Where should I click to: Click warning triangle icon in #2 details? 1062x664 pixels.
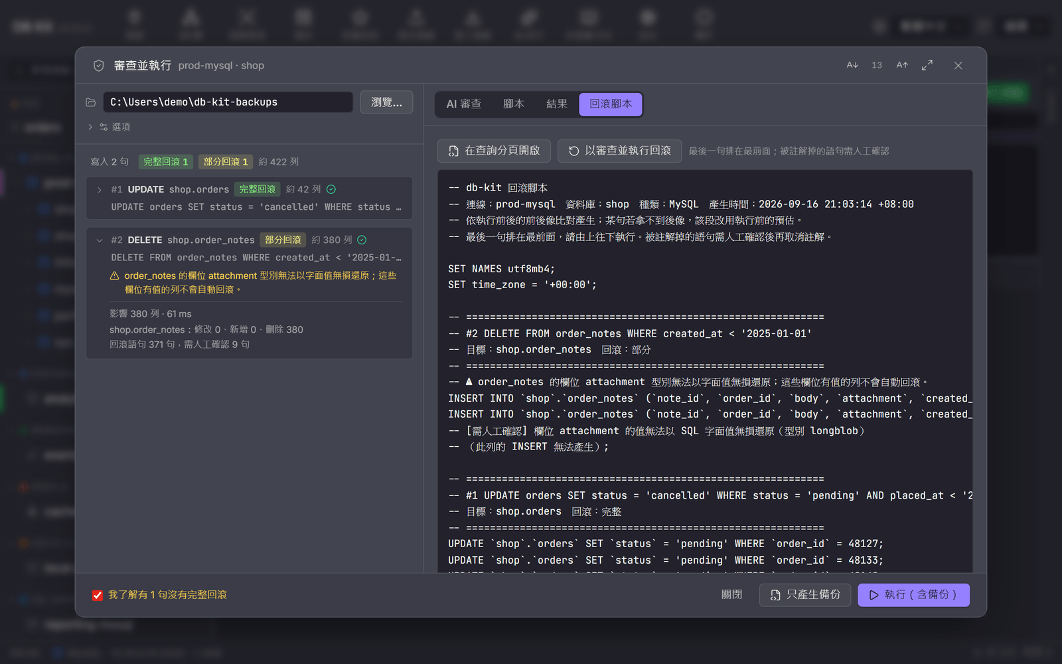click(x=115, y=276)
